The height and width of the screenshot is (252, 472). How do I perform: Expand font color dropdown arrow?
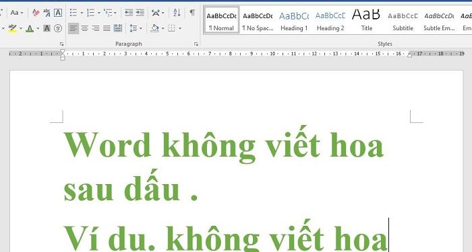(38, 28)
